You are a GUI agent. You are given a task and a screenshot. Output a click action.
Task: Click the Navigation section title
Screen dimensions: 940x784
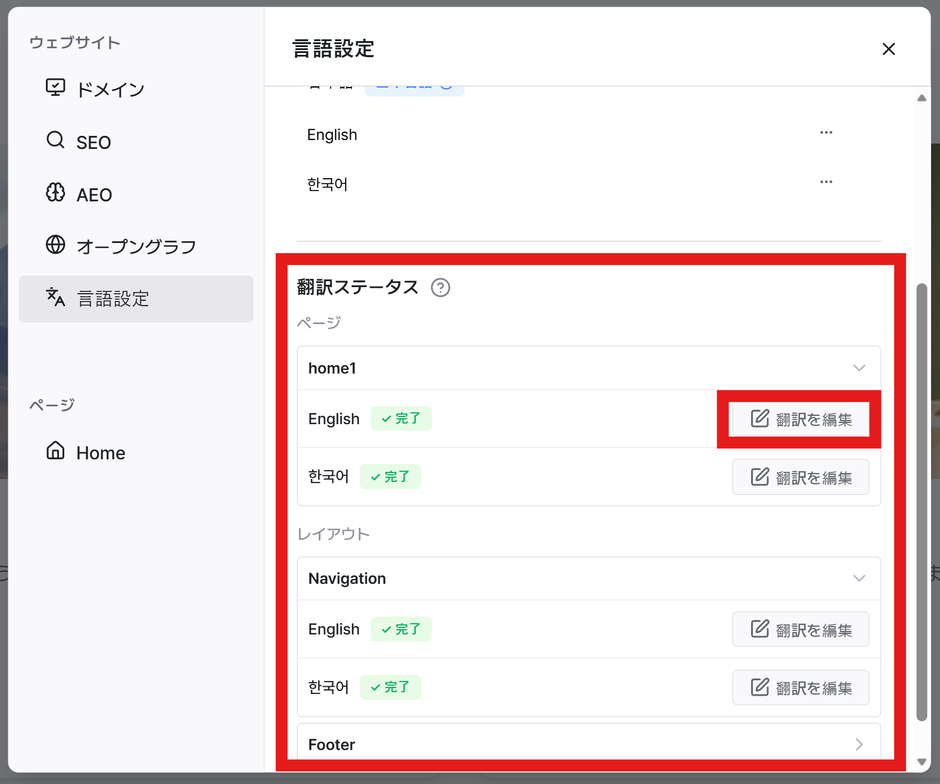(x=347, y=578)
